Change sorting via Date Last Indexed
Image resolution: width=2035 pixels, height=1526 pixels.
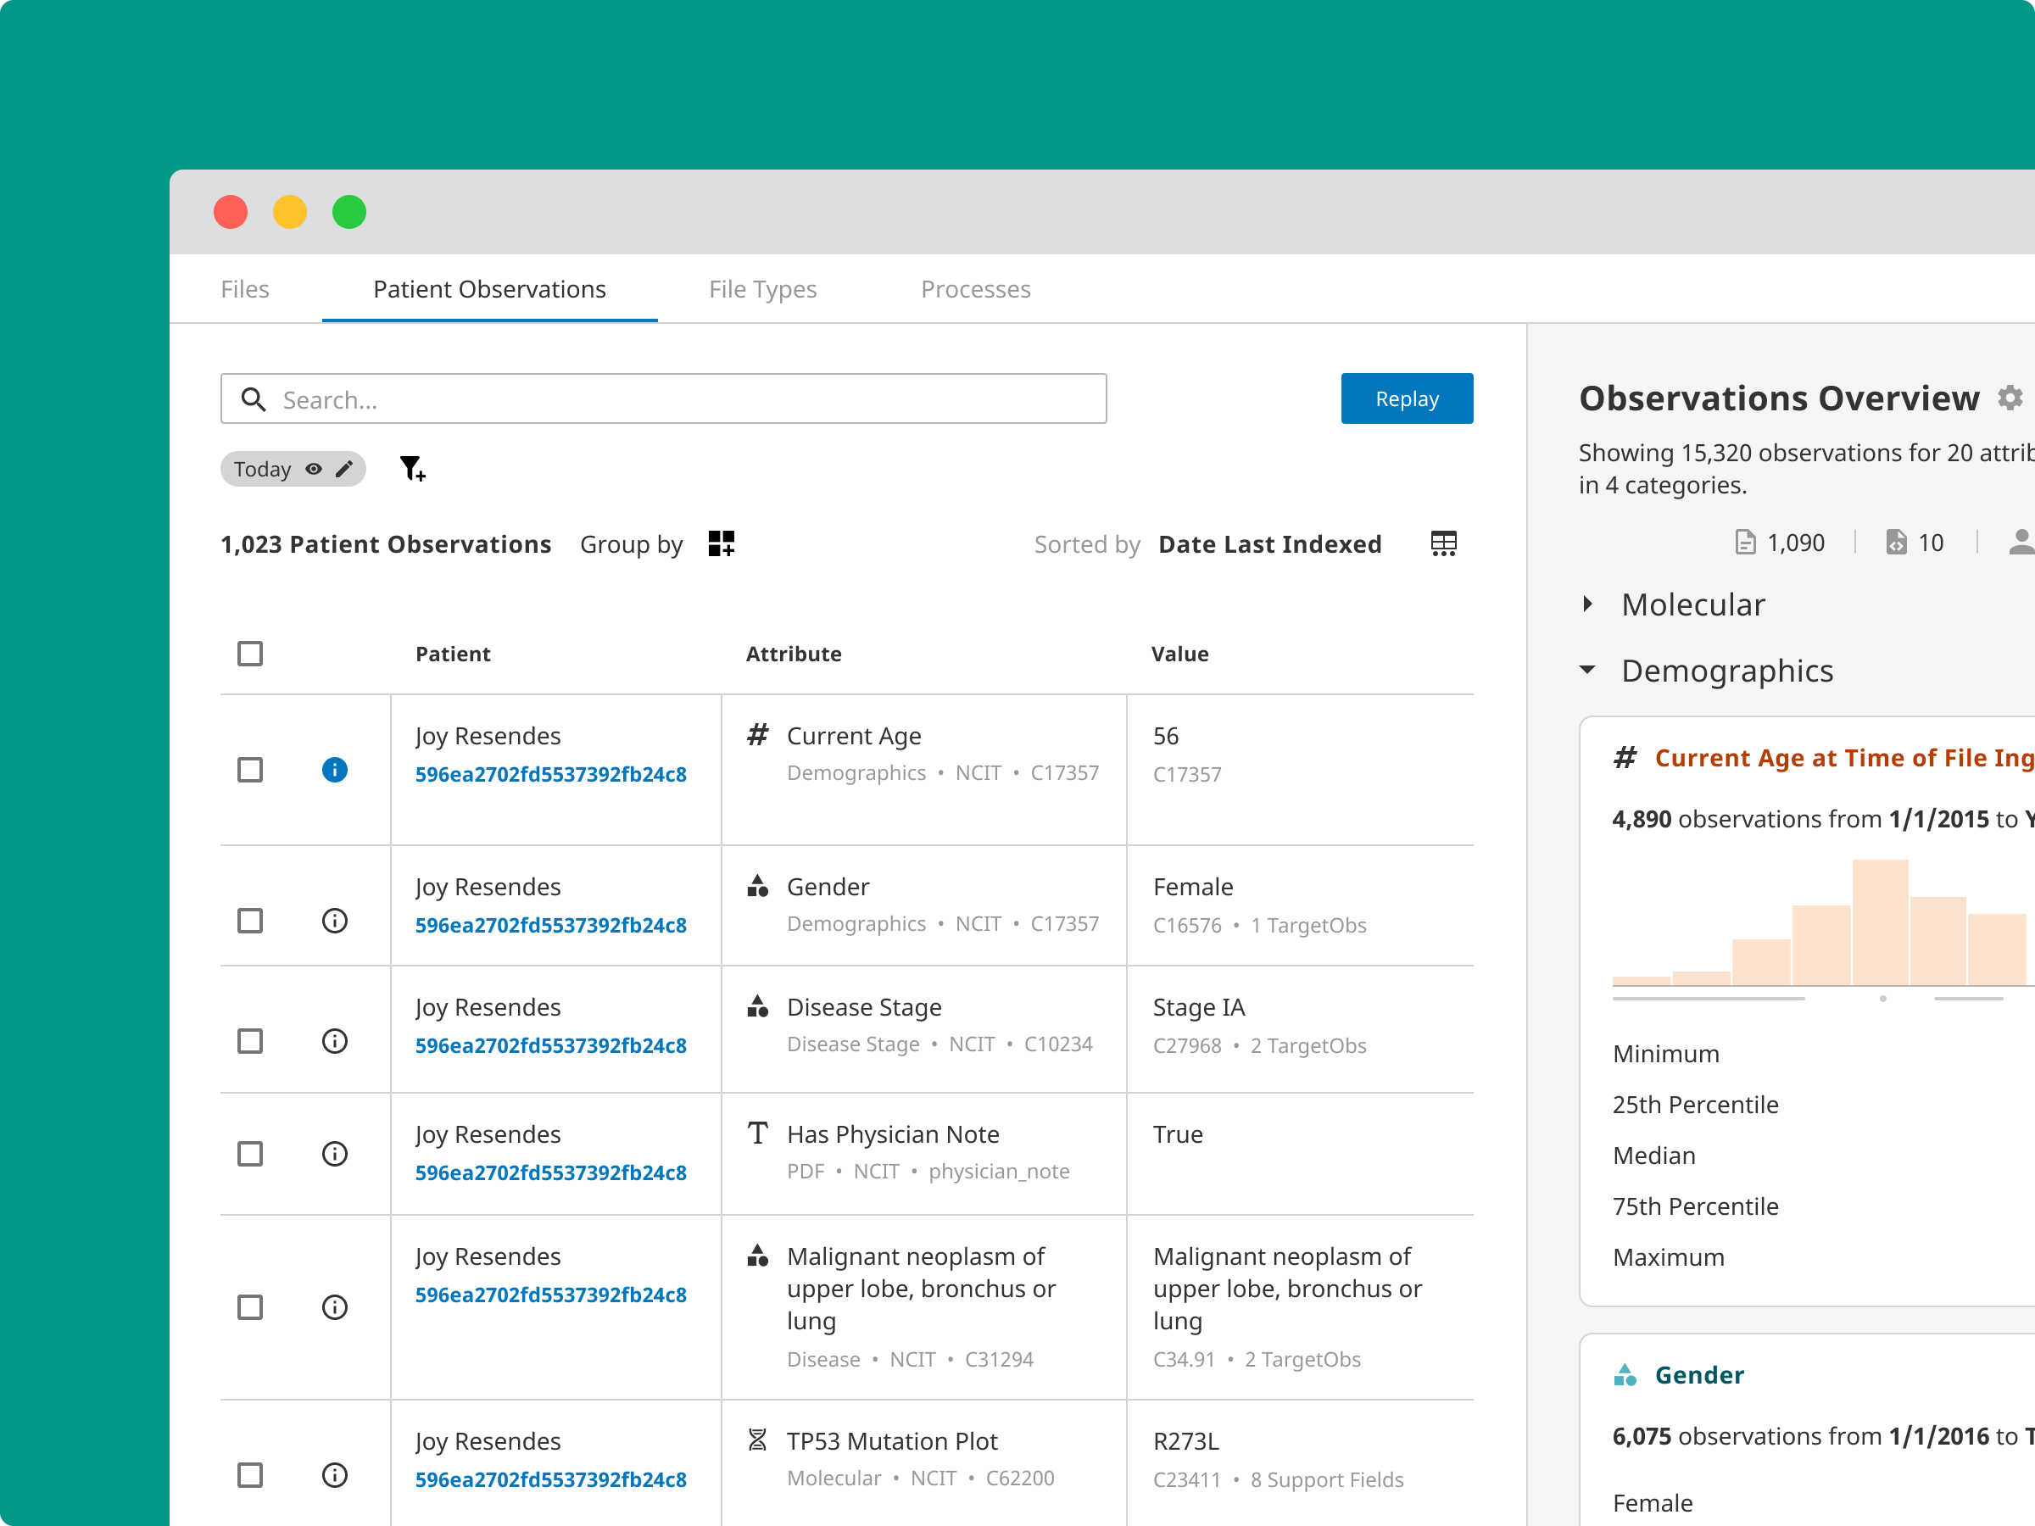[1269, 544]
